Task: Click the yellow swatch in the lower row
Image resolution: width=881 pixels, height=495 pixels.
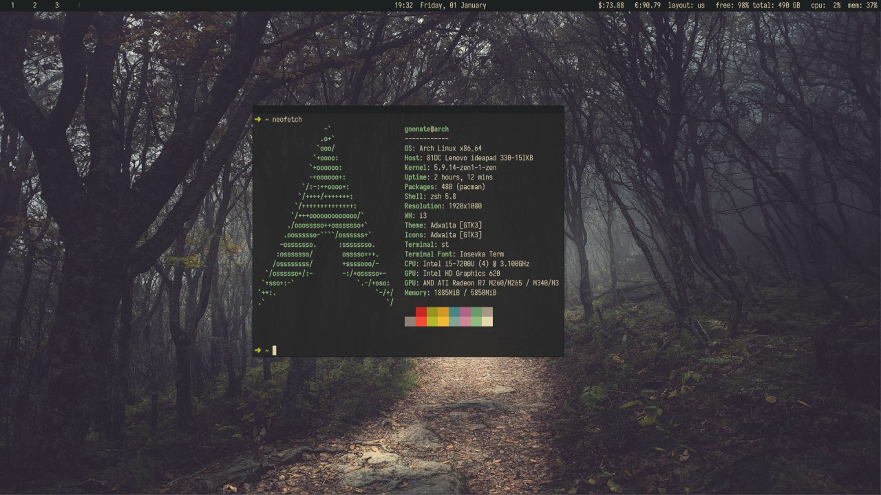Action: click(x=443, y=321)
